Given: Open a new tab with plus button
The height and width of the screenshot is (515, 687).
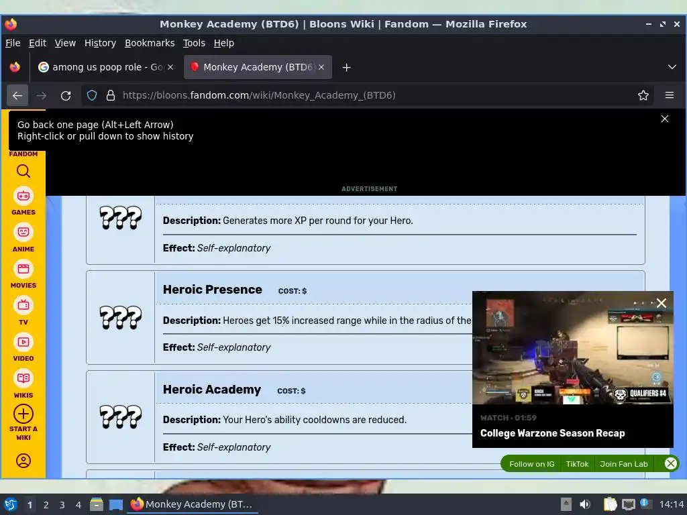Looking at the screenshot, I should click(x=347, y=68).
